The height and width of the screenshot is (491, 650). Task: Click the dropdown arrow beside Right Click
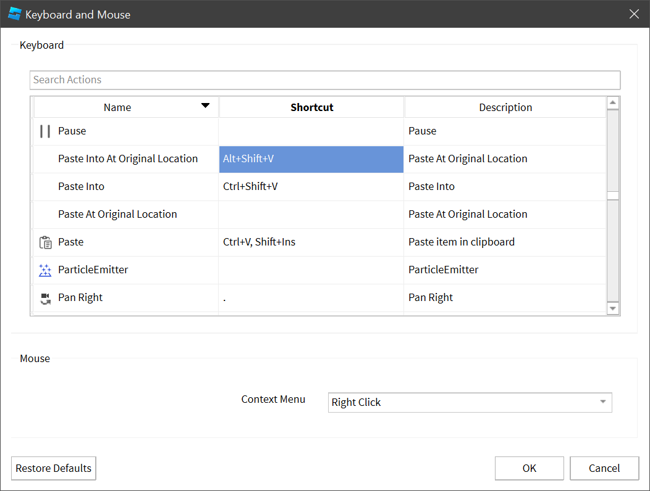[602, 402]
